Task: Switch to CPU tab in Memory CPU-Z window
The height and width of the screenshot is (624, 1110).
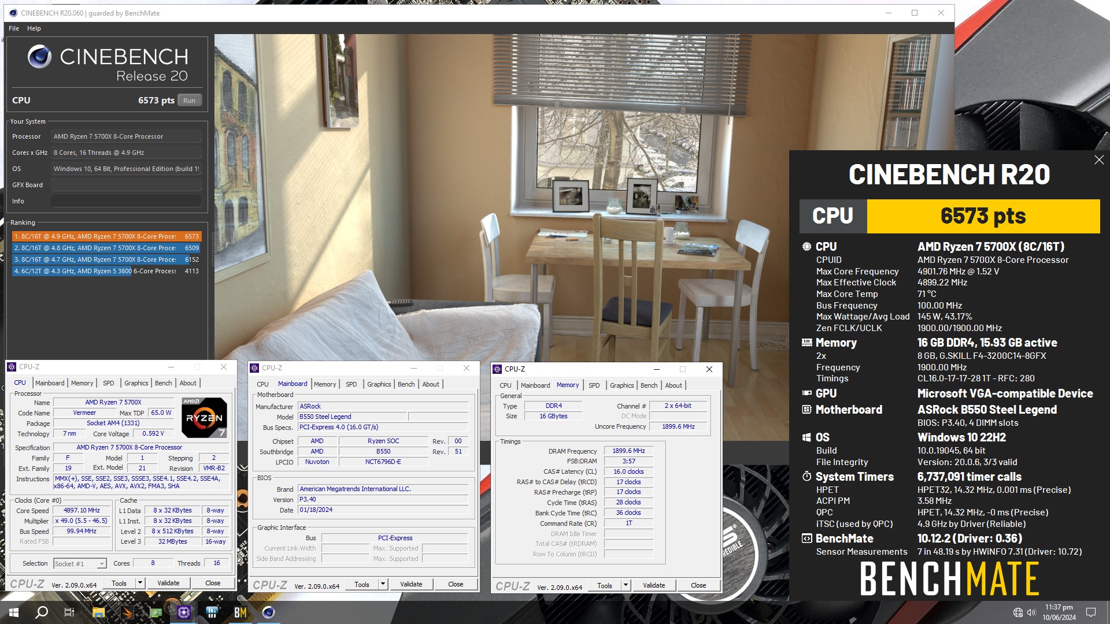Action: pos(505,385)
